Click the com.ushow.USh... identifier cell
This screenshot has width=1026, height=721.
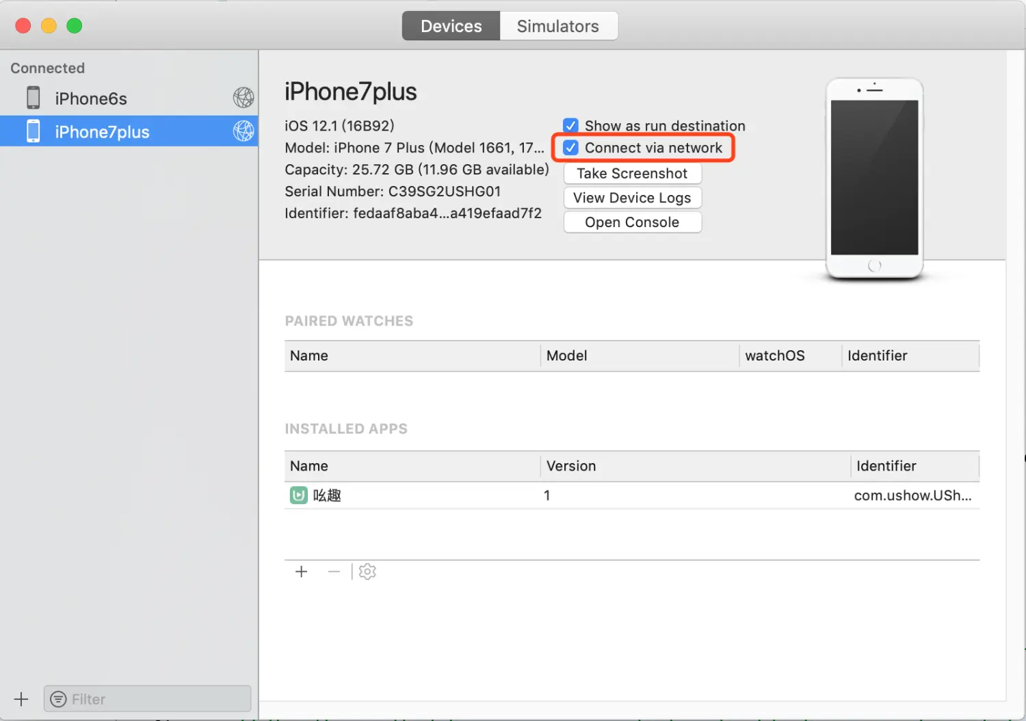coord(913,495)
